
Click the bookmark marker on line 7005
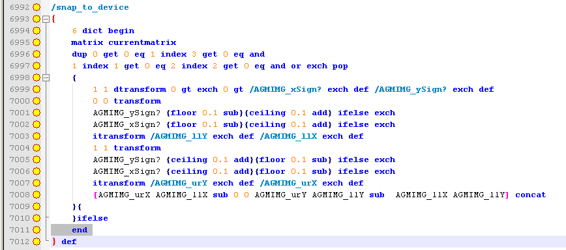click(x=37, y=160)
